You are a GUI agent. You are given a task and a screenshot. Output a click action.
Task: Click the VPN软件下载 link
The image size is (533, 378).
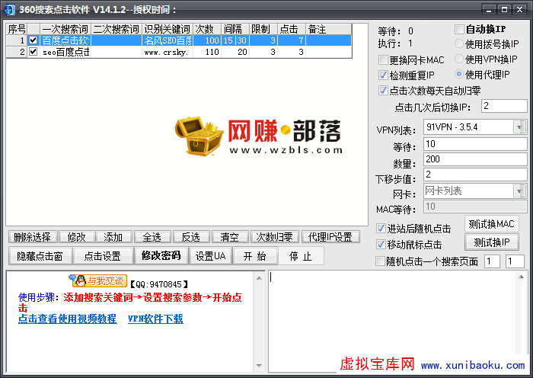pos(155,319)
